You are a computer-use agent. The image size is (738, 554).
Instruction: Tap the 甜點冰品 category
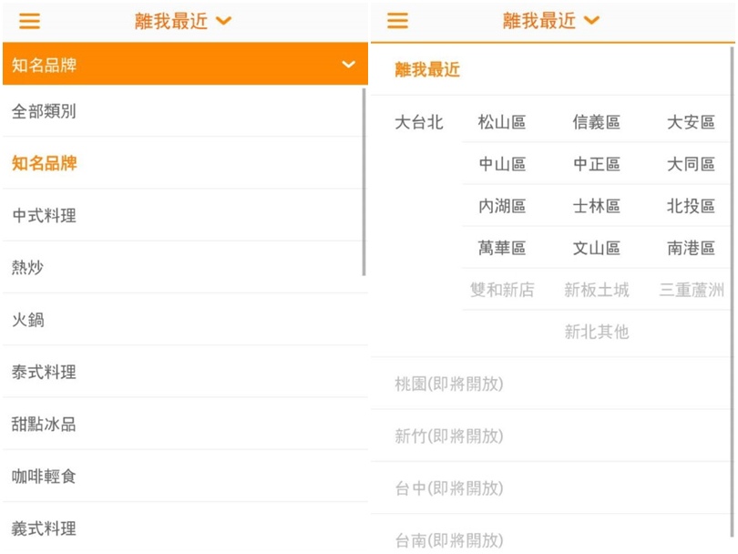pos(44,424)
